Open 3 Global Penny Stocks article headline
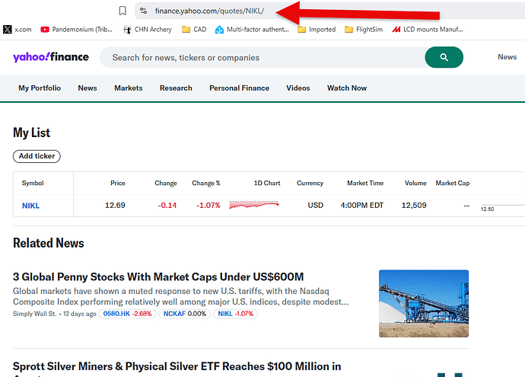525x377 pixels. (x=158, y=276)
